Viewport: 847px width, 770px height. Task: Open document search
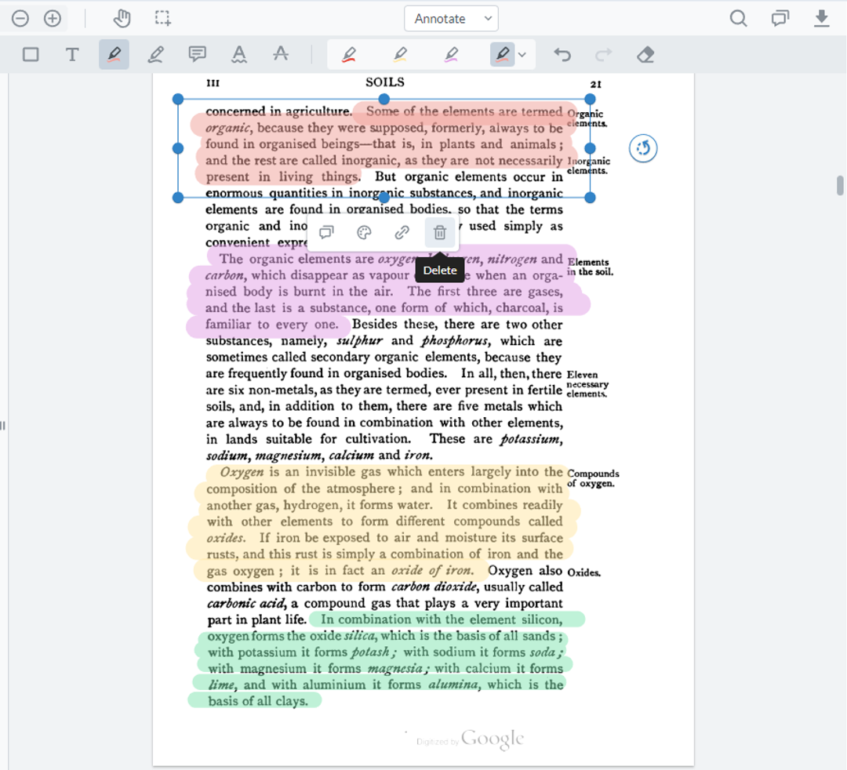[738, 17]
